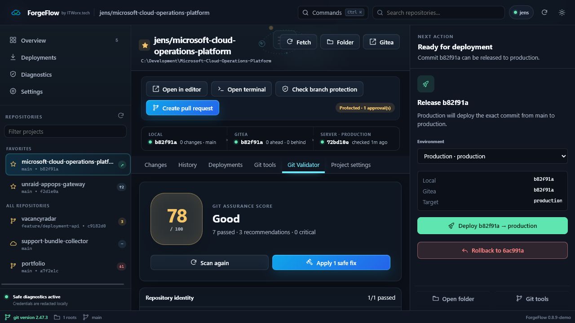The width and height of the screenshot is (575, 323).
Task: Click the cloud icon beside support-bundle-collector
Action: (x=13, y=244)
